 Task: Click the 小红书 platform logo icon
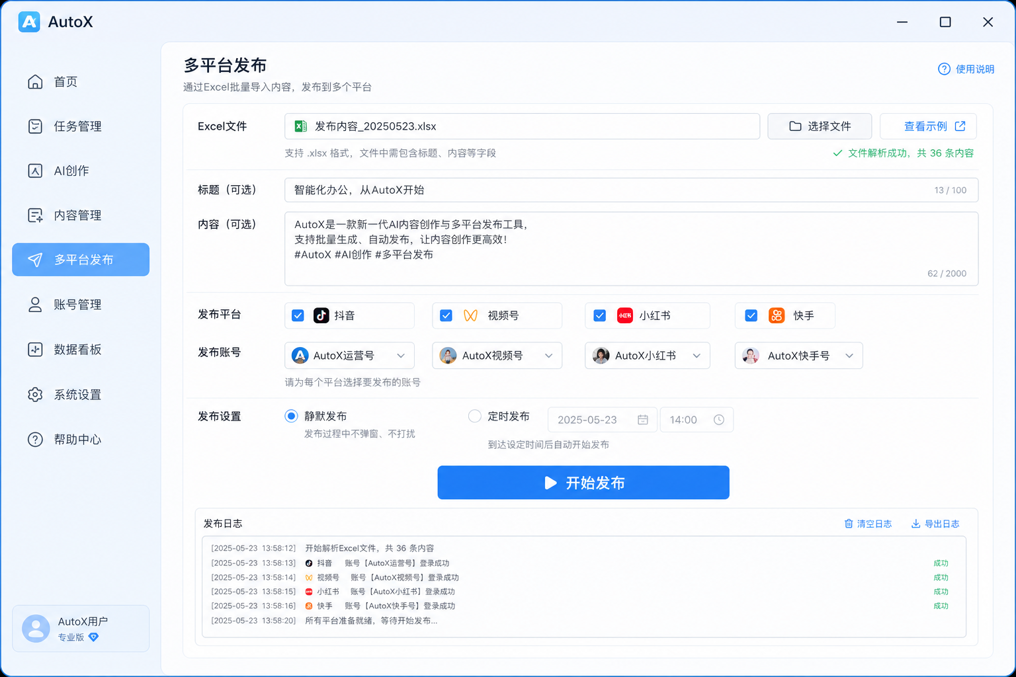(624, 315)
